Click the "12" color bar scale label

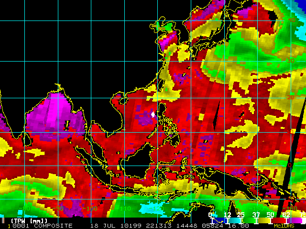click(x=228, y=215)
